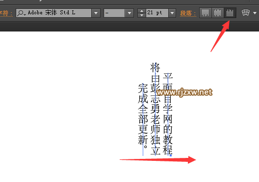This screenshot has height=182, width=259.
Task: Select the center-align vertical paragraph icon
Action: pyautogui.click(x=217, y=13)
